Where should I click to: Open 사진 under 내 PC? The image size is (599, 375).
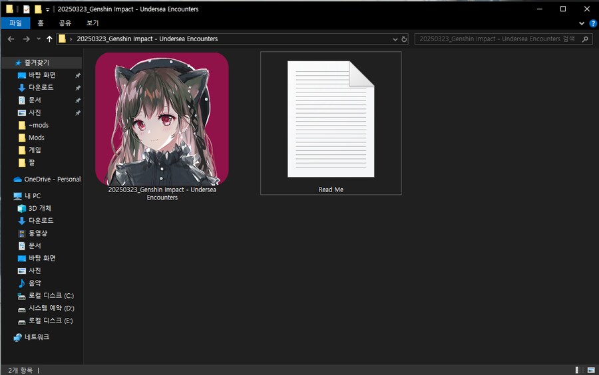35,271
